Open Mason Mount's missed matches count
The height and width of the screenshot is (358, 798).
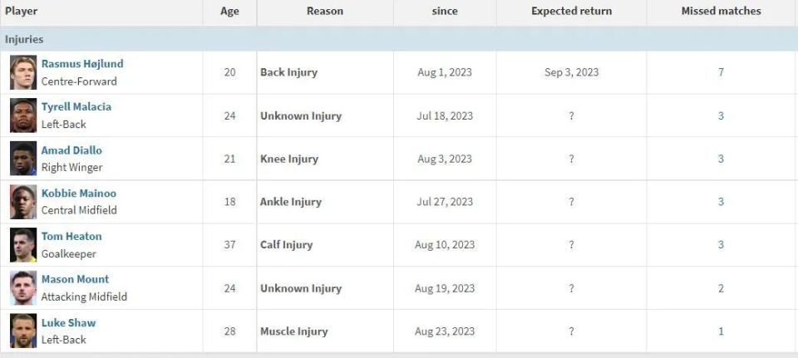(721, 288)
